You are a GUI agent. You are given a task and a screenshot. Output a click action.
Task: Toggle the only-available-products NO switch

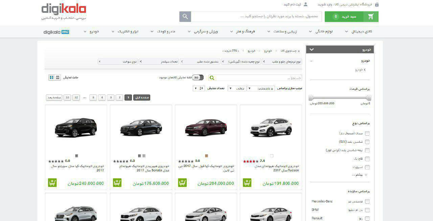(x=198, y=78)
